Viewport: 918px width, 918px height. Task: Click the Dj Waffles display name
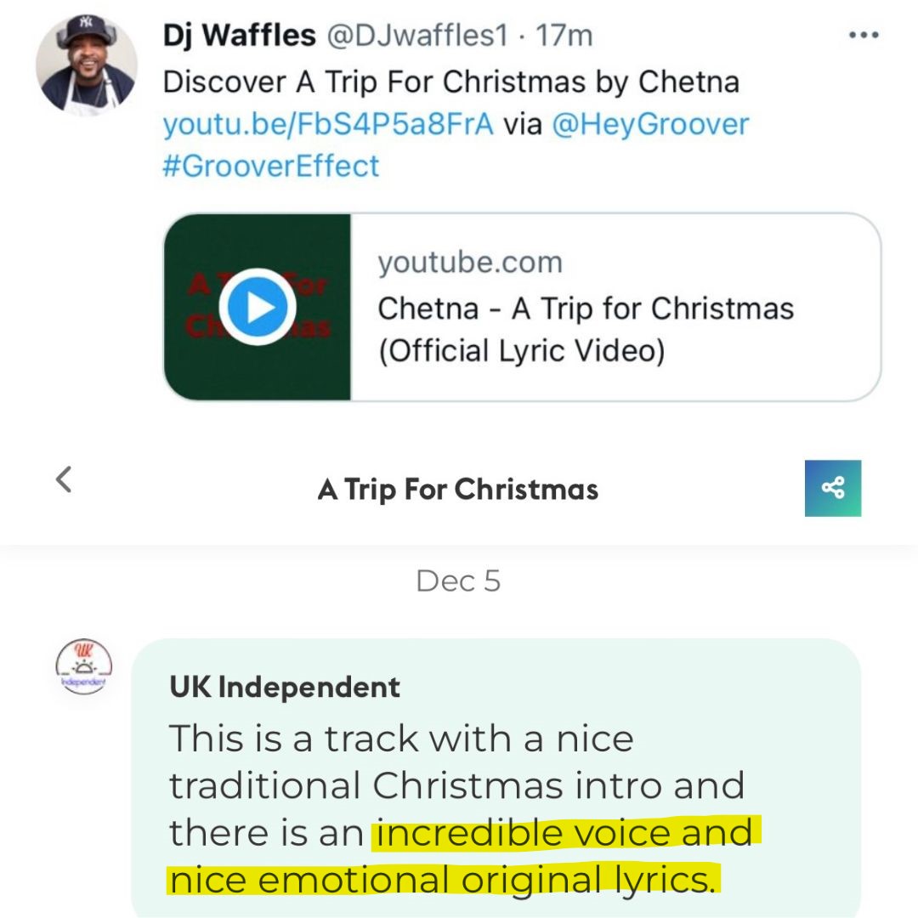pyautogui.click(x=240, y=35)
